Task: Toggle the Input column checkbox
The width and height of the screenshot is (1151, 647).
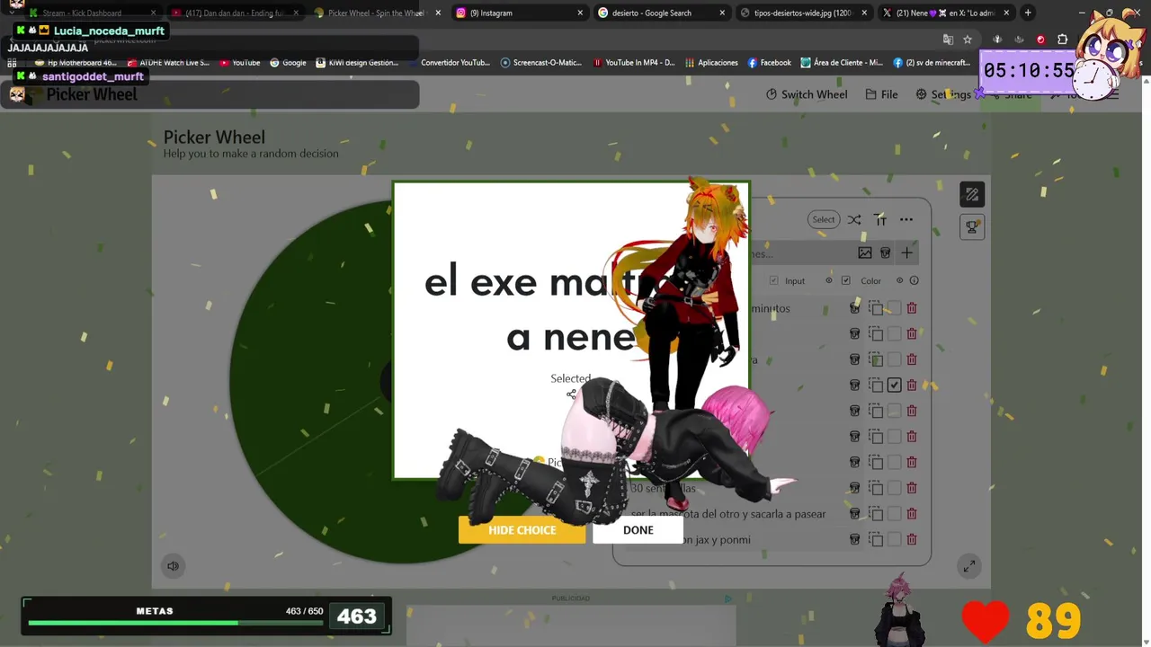Action: [x=773, y=280]
